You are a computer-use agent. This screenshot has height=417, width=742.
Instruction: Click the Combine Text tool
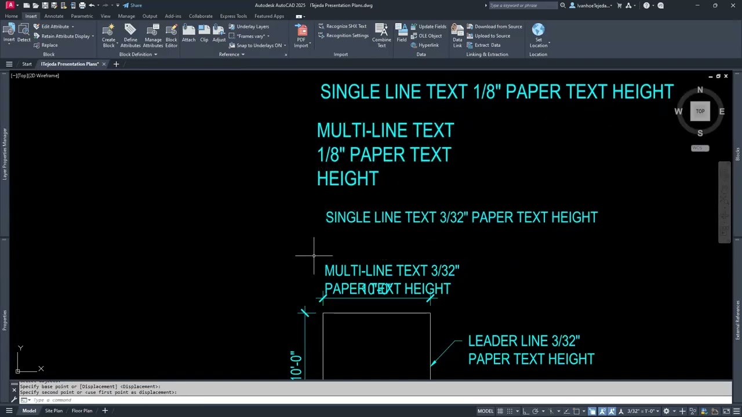pyautogui.click(x=381, y=35)
